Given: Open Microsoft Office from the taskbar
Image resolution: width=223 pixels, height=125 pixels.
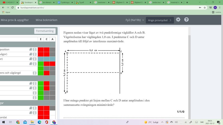Looking at the screenshot, I should [47, 122].
